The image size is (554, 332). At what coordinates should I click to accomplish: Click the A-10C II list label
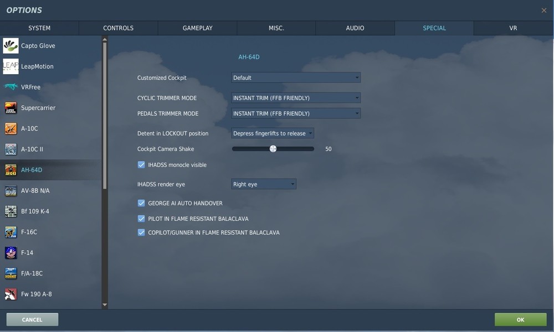(x=32, y=149)
